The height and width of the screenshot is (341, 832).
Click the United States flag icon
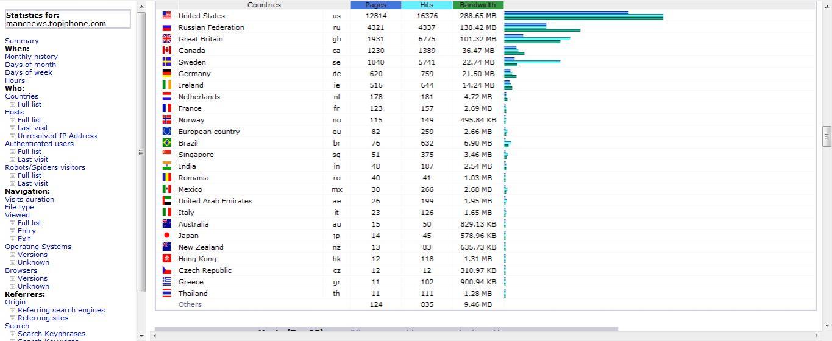coord(166,16)
